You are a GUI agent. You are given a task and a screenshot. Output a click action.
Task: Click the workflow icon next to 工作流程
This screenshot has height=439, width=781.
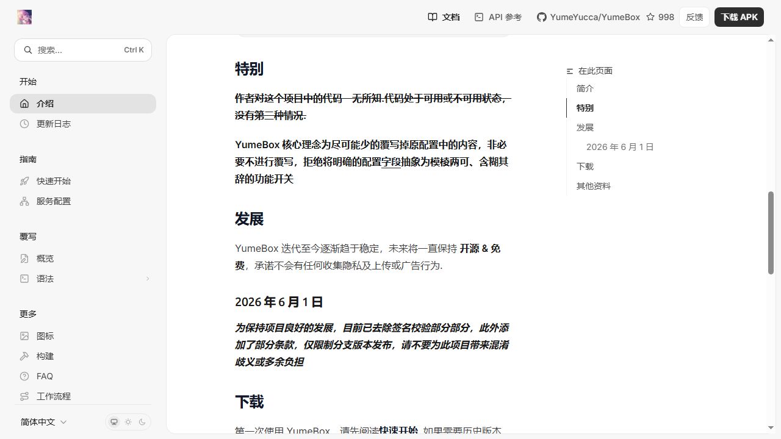24,396
